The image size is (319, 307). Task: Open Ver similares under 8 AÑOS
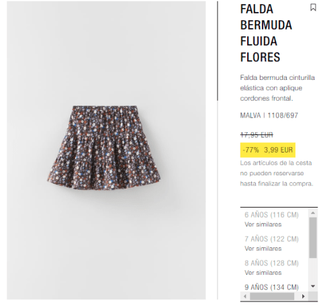pos(263,273)
